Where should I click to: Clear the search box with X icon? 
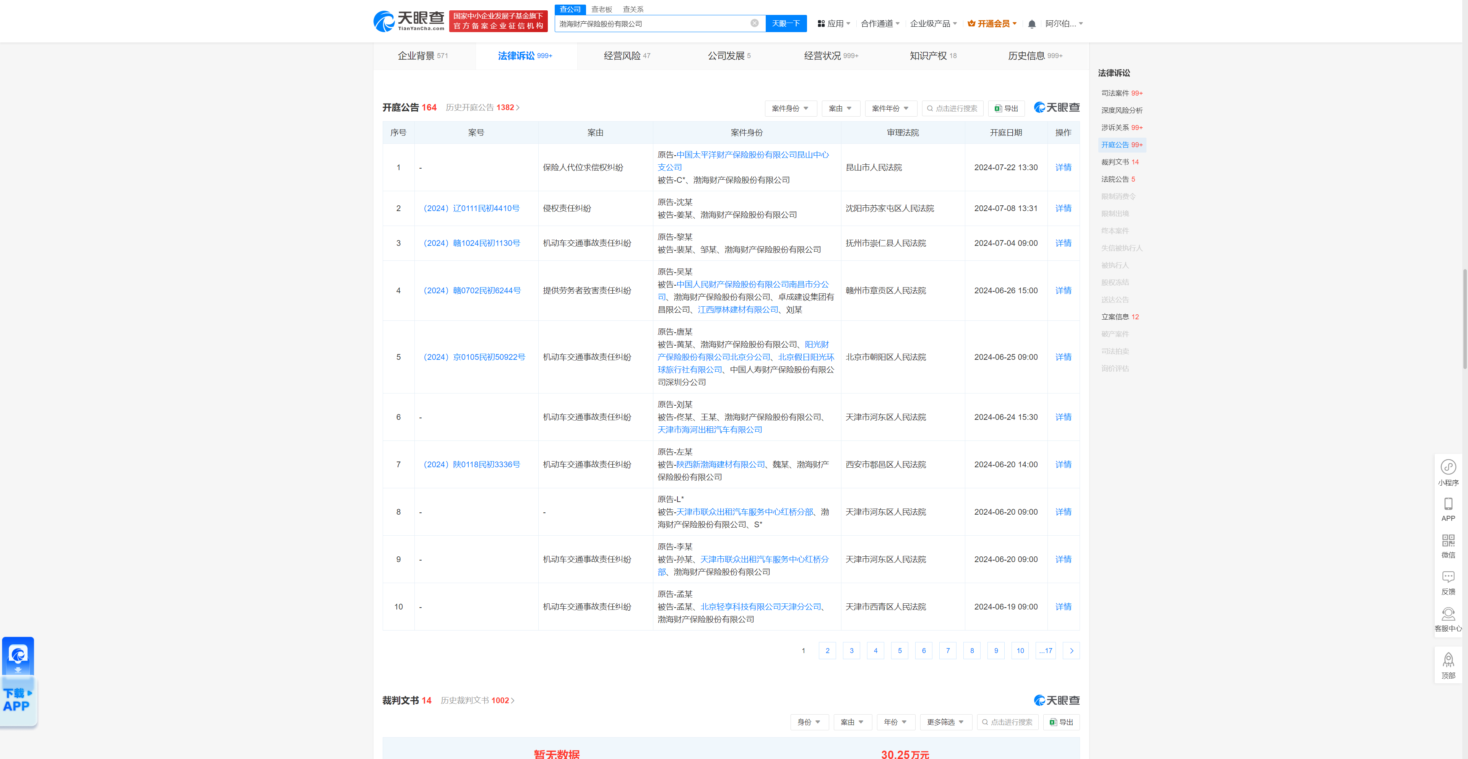click(x=755, y=23)
